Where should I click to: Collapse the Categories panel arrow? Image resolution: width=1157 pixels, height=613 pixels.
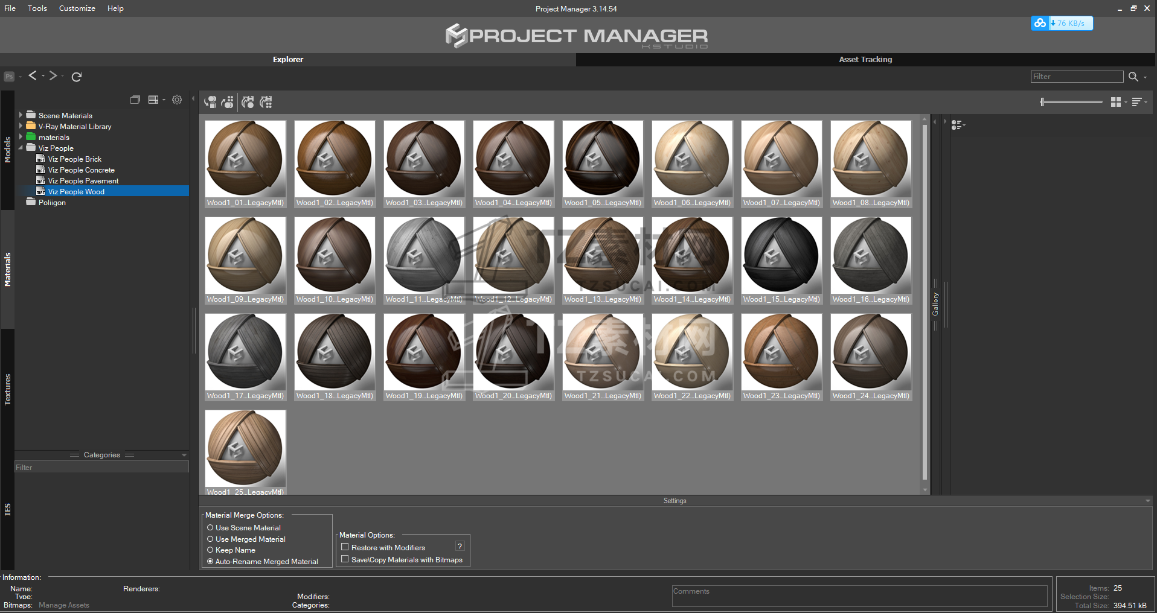pyautogui.click(x=184, y=455)
